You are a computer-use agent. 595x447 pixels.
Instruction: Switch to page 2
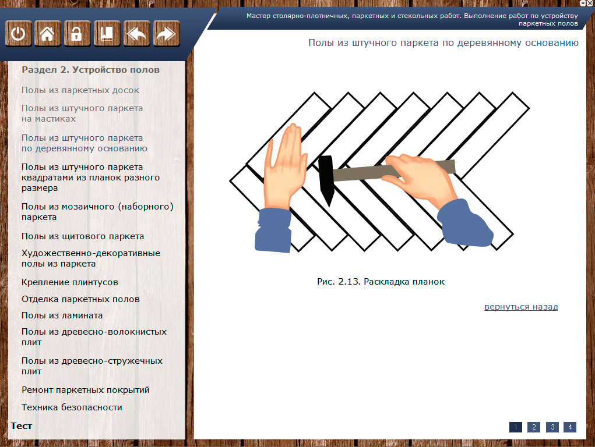(533, 427)
